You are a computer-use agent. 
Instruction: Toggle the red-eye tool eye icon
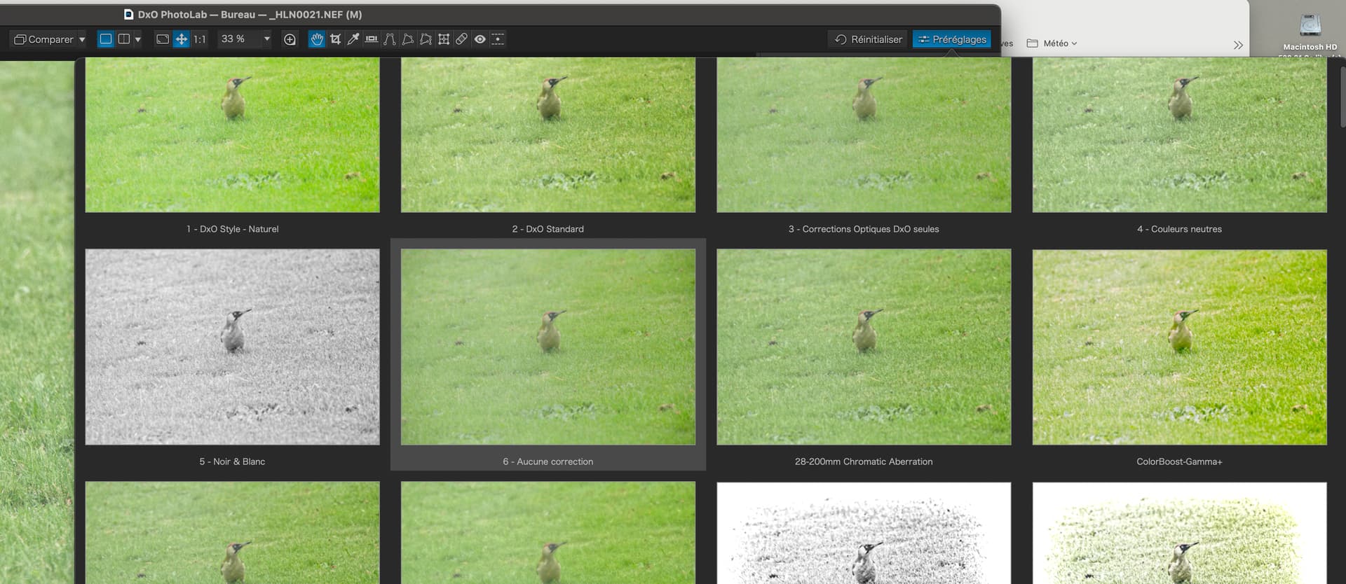(480, 39)
